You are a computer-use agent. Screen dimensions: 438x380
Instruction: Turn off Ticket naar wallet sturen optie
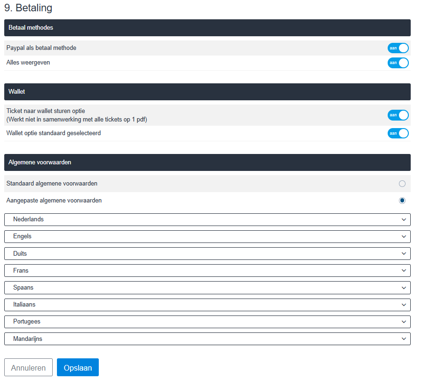click(398, 115)
